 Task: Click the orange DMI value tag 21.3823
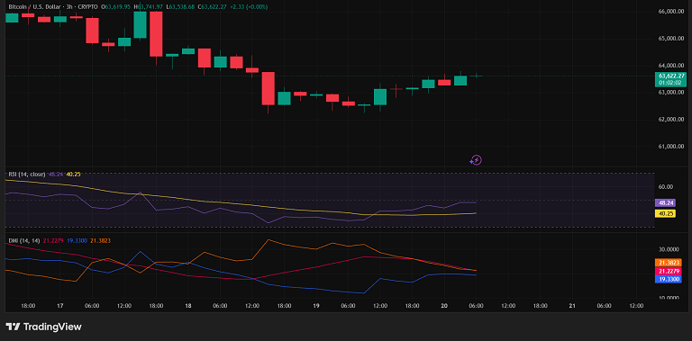click(669, 263)
